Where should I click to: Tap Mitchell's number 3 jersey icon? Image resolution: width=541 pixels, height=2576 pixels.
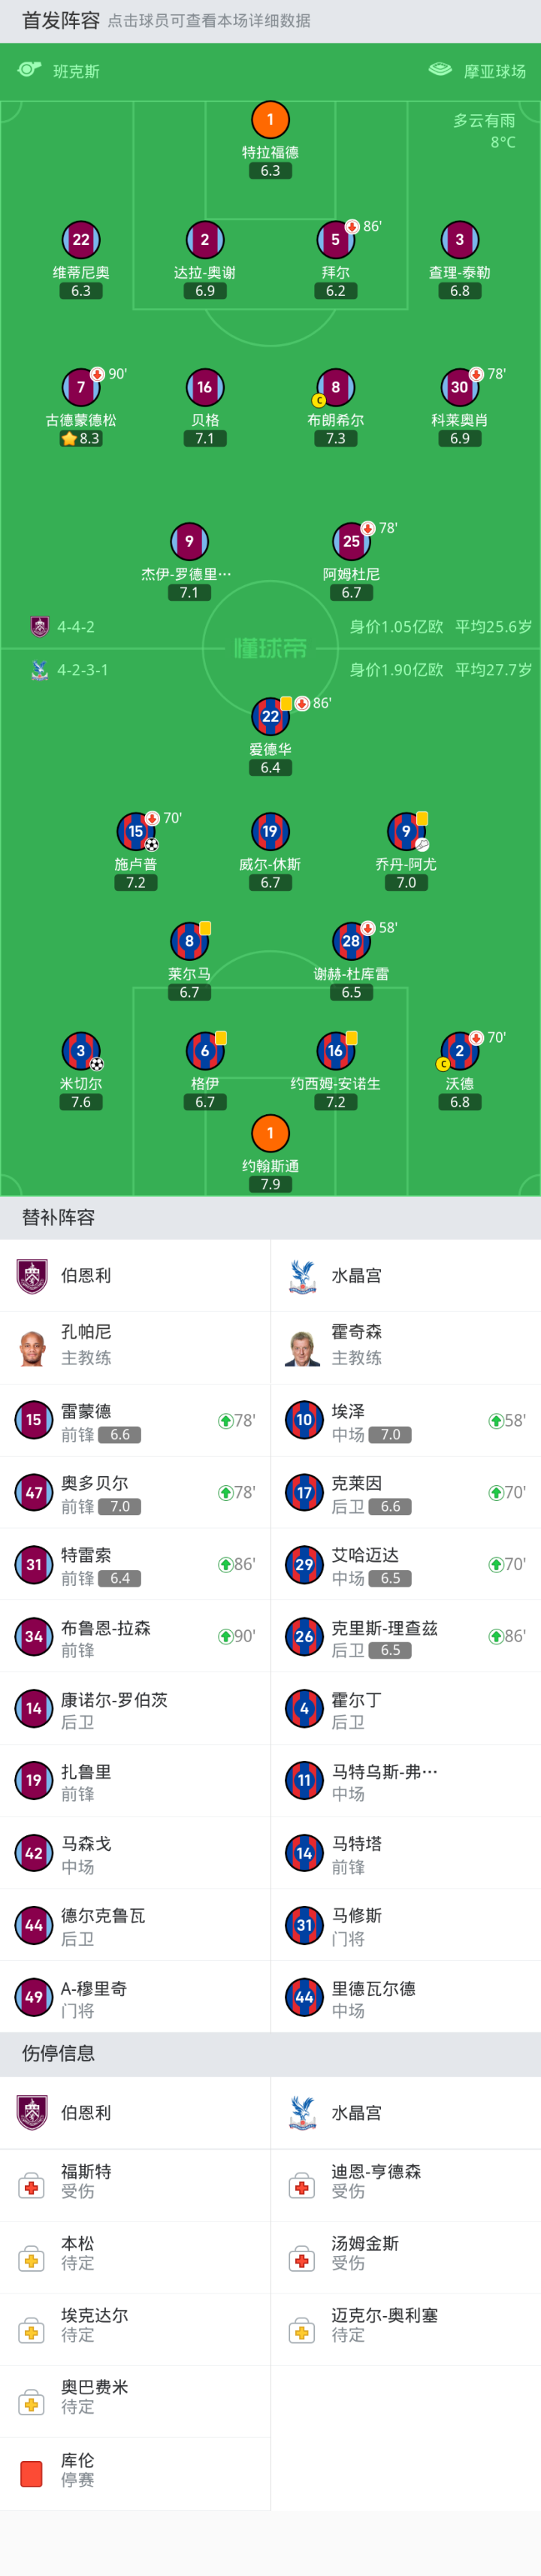(x=81, y=1051)
